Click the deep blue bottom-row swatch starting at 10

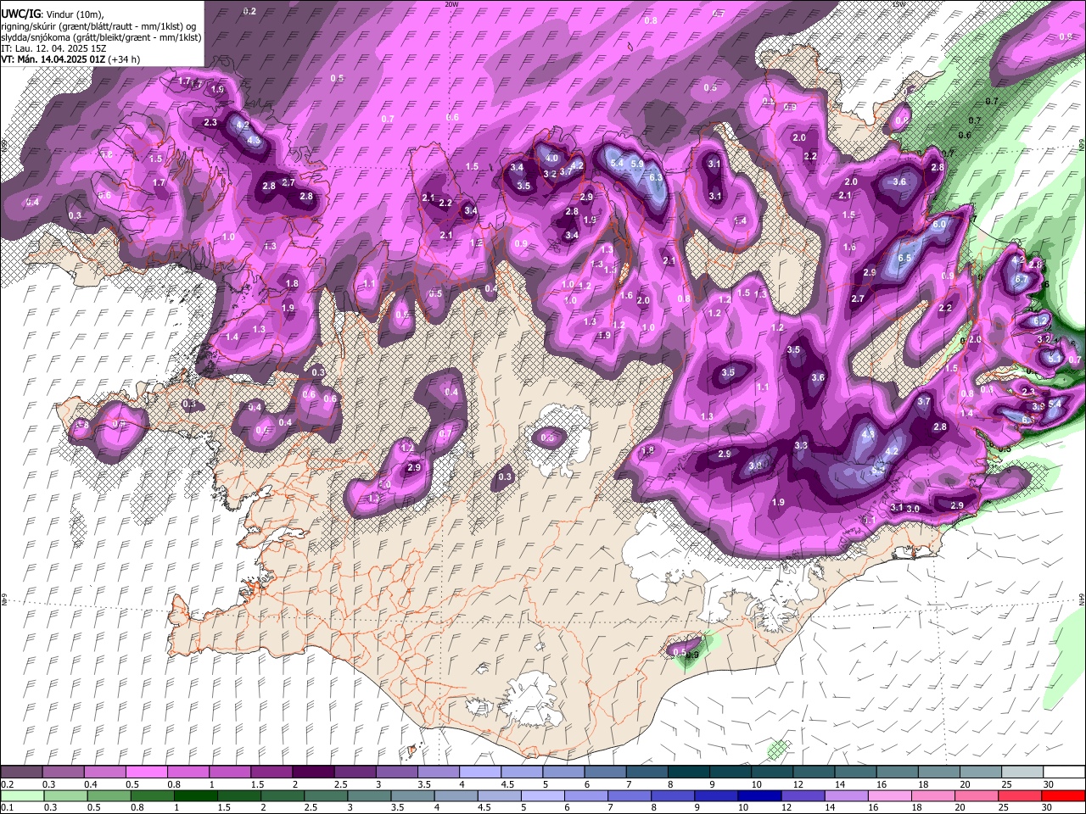click(760, 795)
